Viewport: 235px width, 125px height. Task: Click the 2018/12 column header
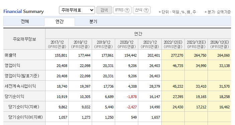(x=80, y=44)
